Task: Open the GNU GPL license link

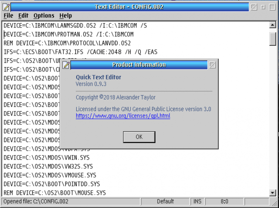Action: point(122,116)
